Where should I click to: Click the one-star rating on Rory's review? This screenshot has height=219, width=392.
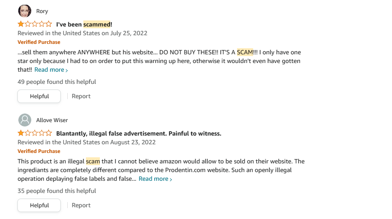coord(35,24)
